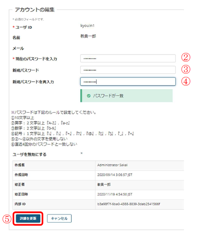Click the 内部 ID value string
Screen dimensions: 197x232
(129, 204)
